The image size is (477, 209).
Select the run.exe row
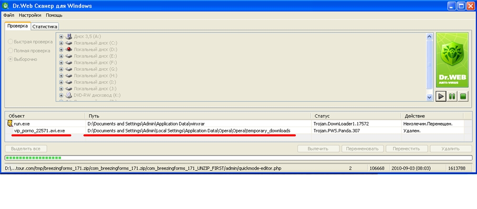coord(235,124)
